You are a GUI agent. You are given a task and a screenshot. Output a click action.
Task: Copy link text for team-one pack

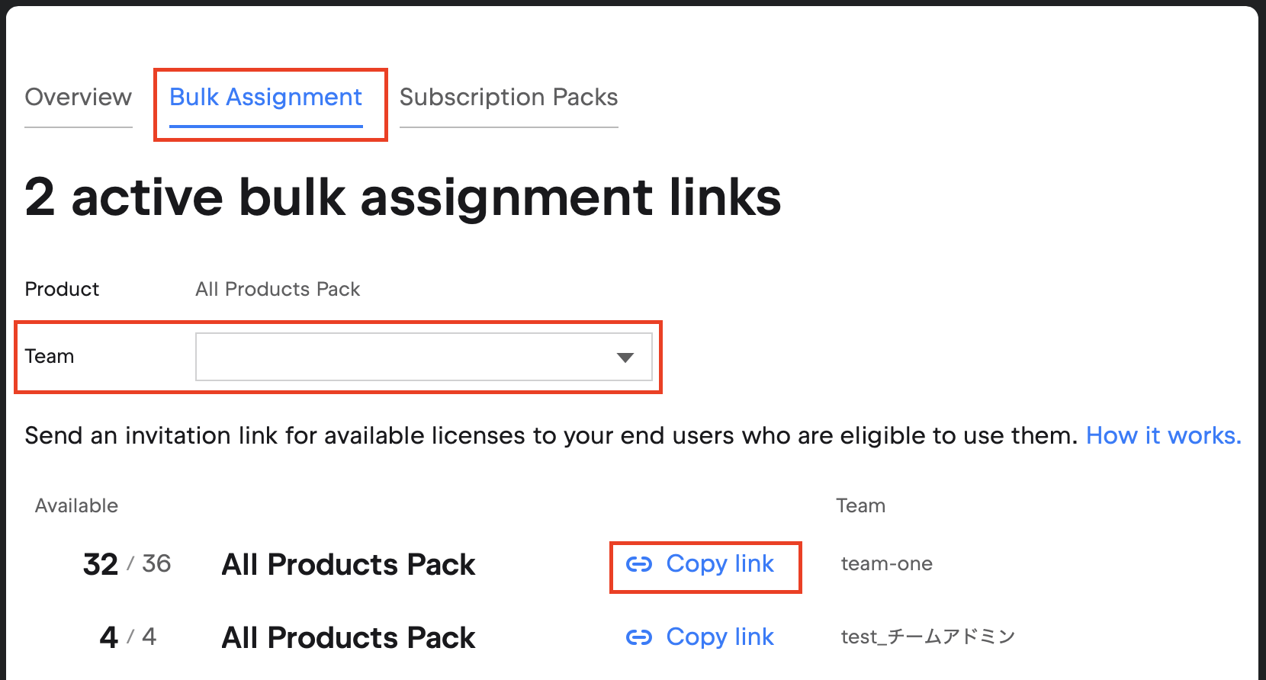[x=720, y=564]
